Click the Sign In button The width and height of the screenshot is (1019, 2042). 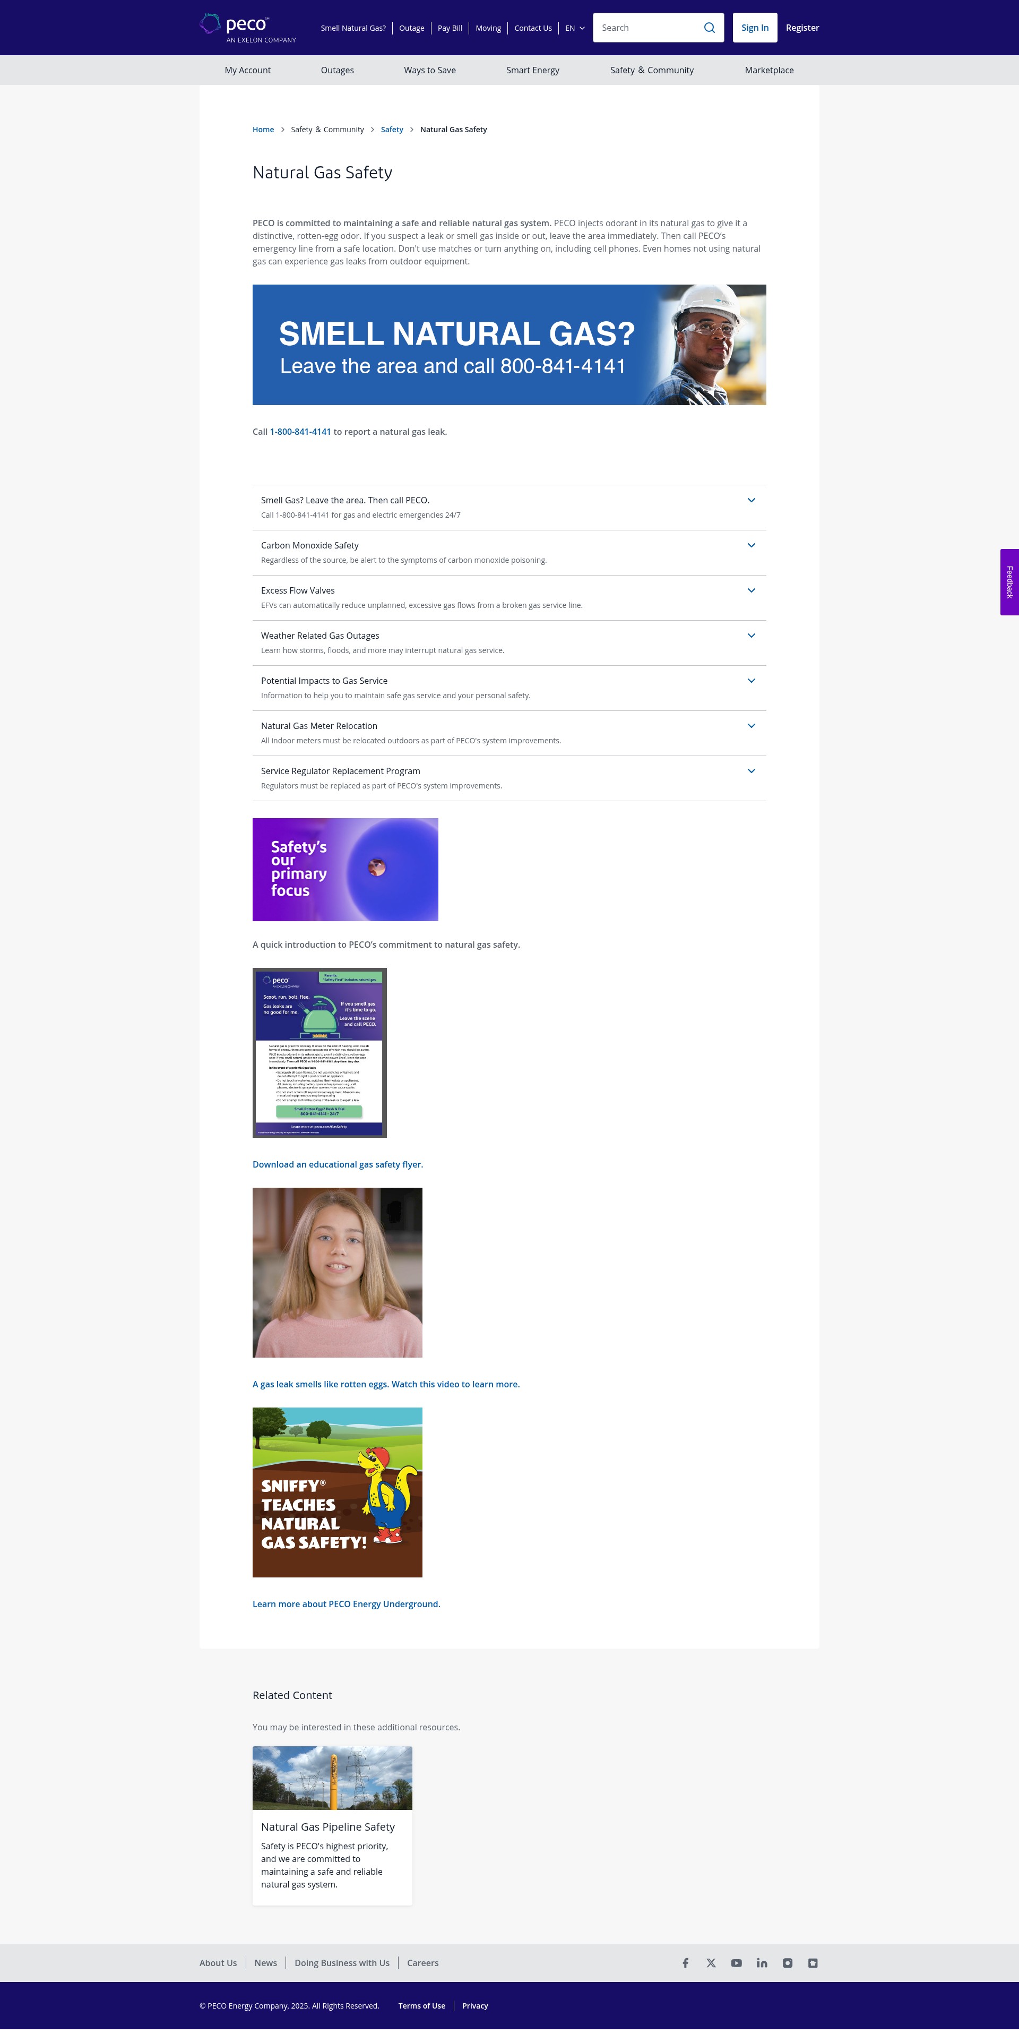pos(754,28)
